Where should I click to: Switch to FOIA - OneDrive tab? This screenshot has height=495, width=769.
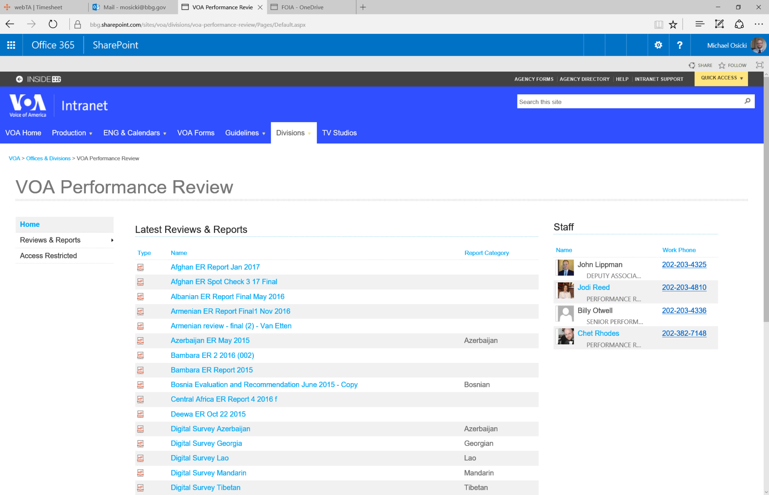pos(302,7)
